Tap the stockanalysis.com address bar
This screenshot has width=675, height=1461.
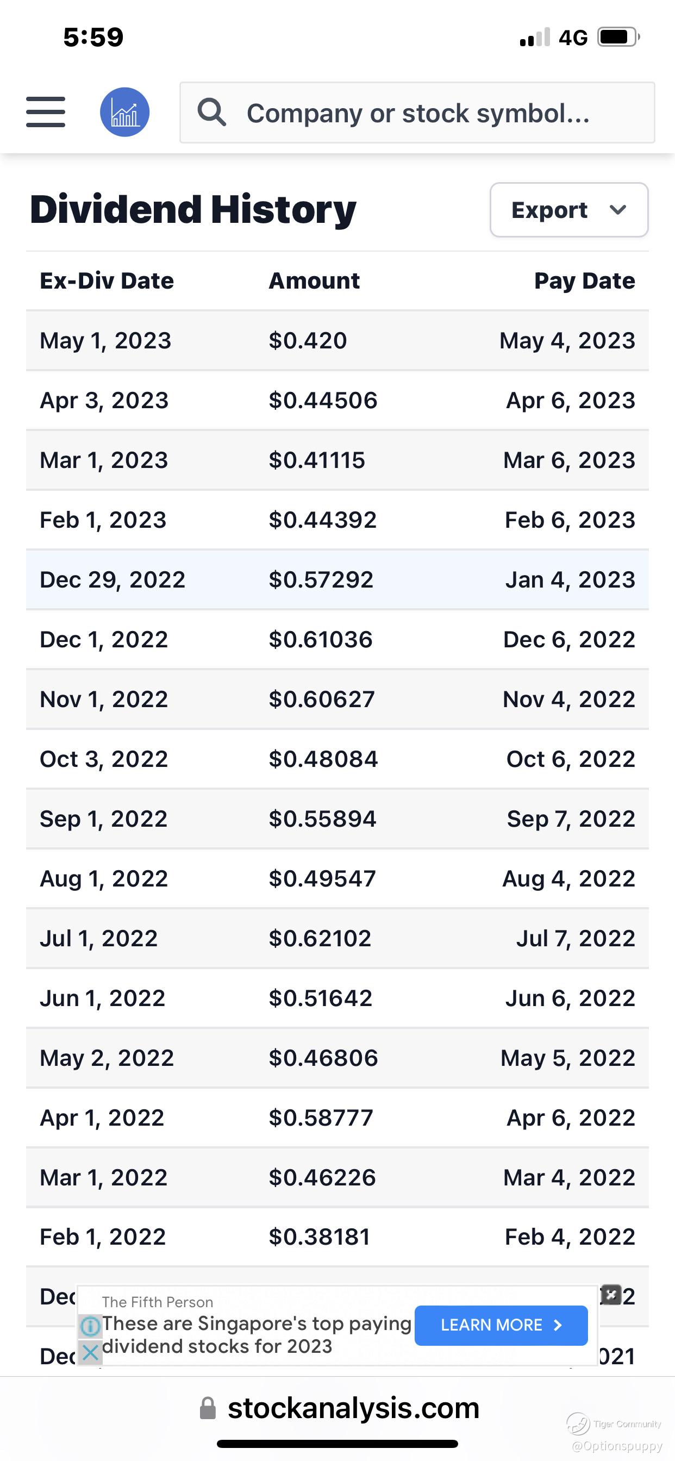point(353,1408)
